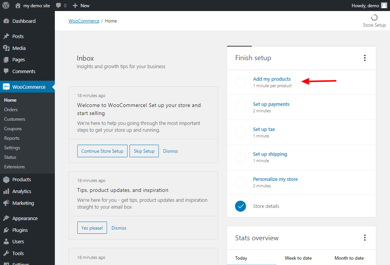Click the Store Setup progress circle icon
This screenshot has height=265, width=390.
374,18
